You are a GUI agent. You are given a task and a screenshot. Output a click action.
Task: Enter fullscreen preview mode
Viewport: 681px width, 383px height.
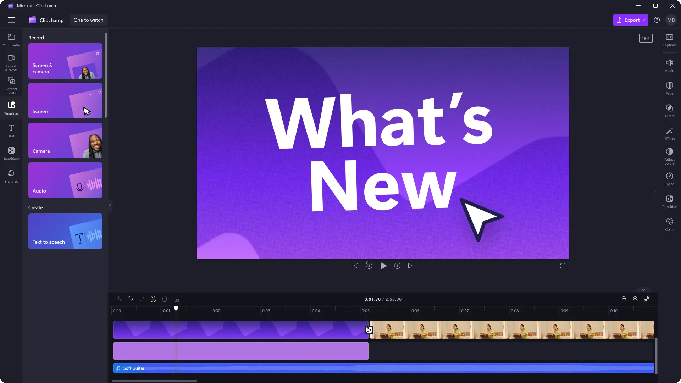[x=563, y=266]
